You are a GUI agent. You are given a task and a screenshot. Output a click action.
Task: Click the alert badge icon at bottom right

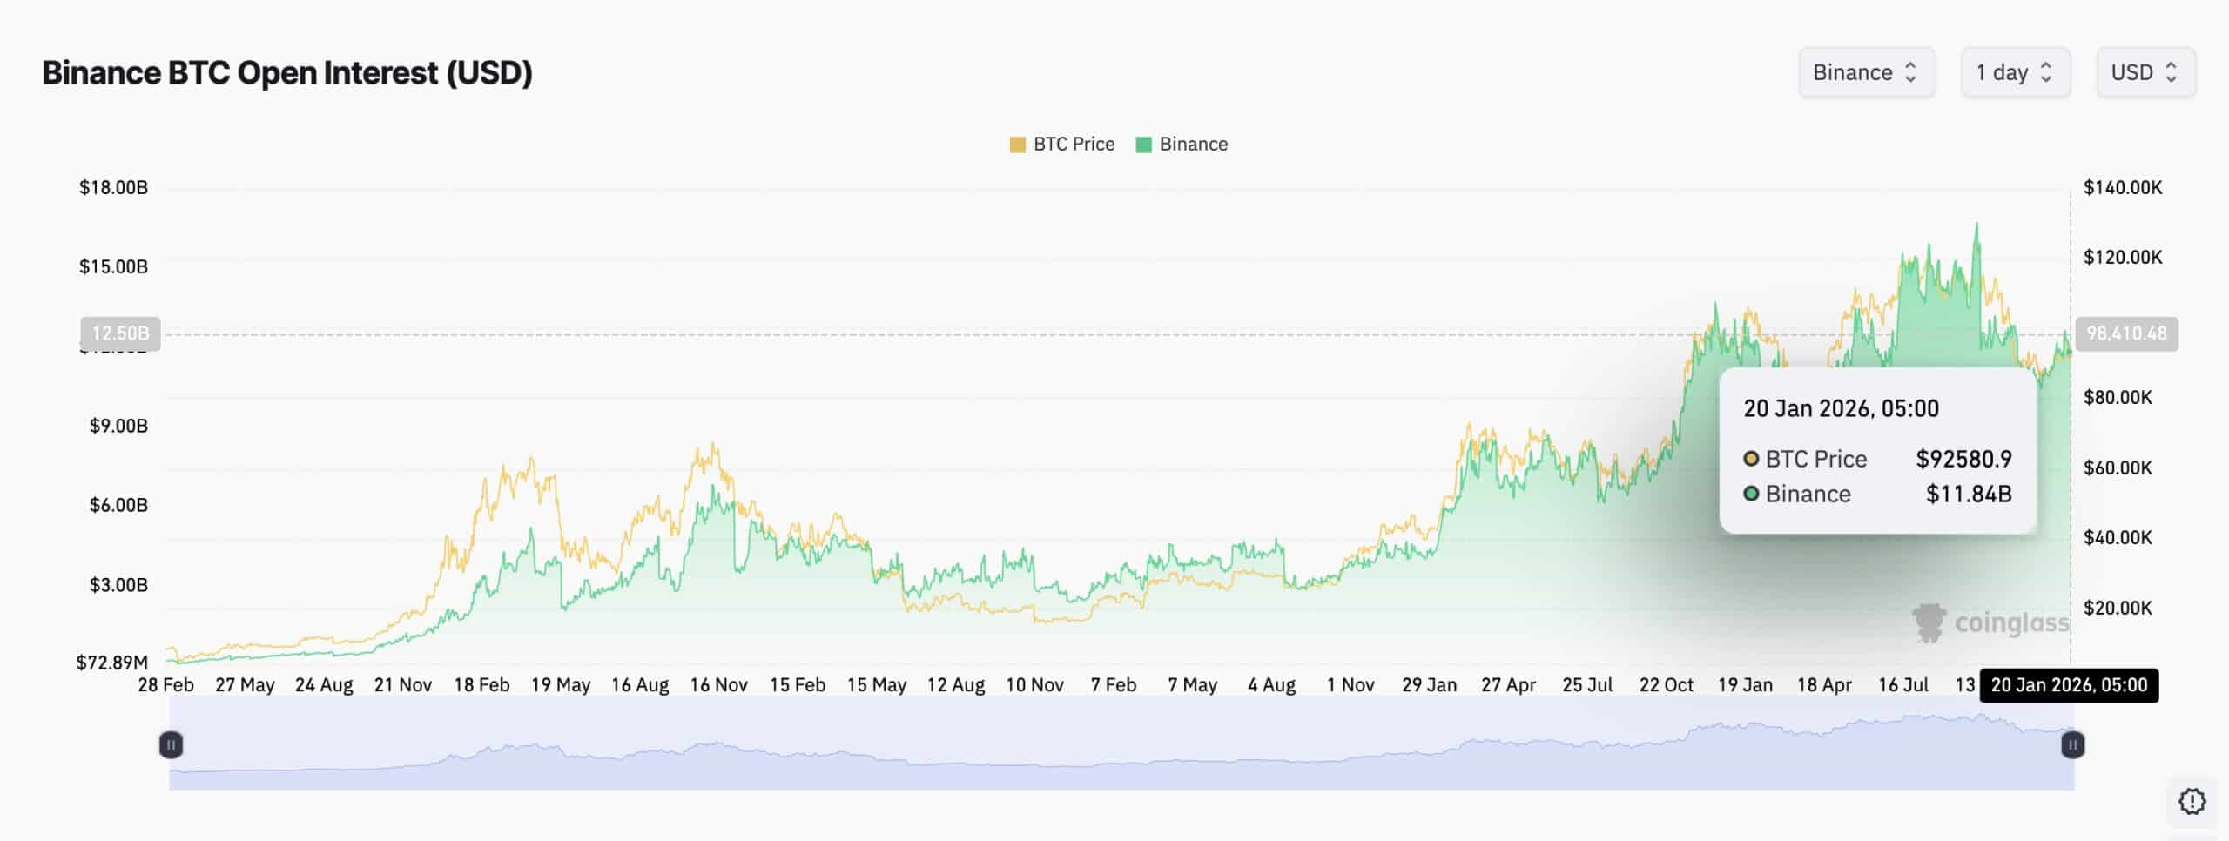pos(2192,801)
